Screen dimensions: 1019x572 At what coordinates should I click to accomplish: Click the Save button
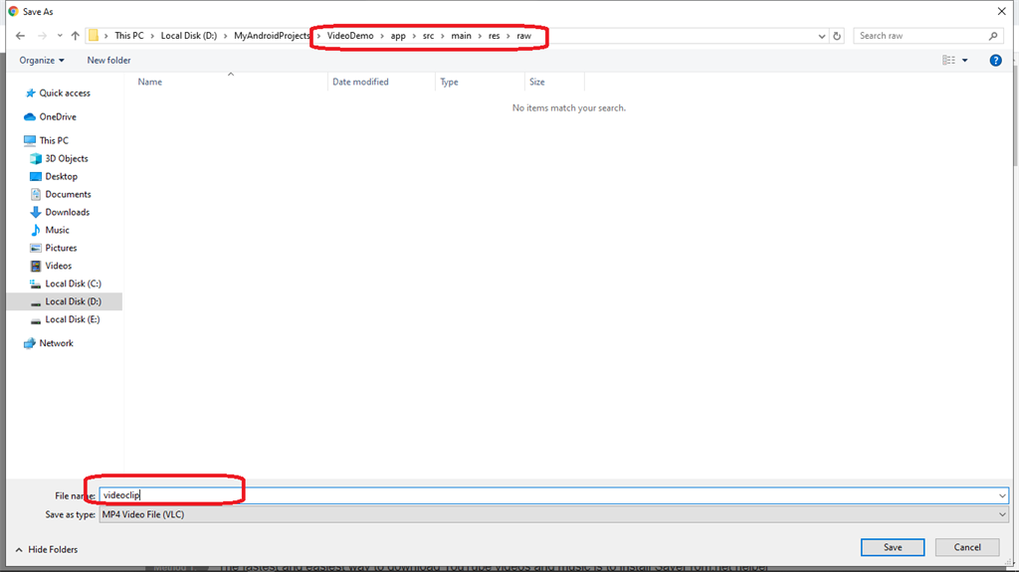[893, 547]
